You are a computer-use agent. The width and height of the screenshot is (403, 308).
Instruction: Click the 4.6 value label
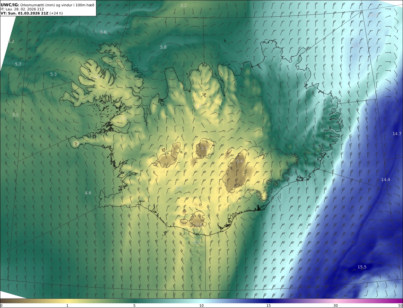pos(88,193)
